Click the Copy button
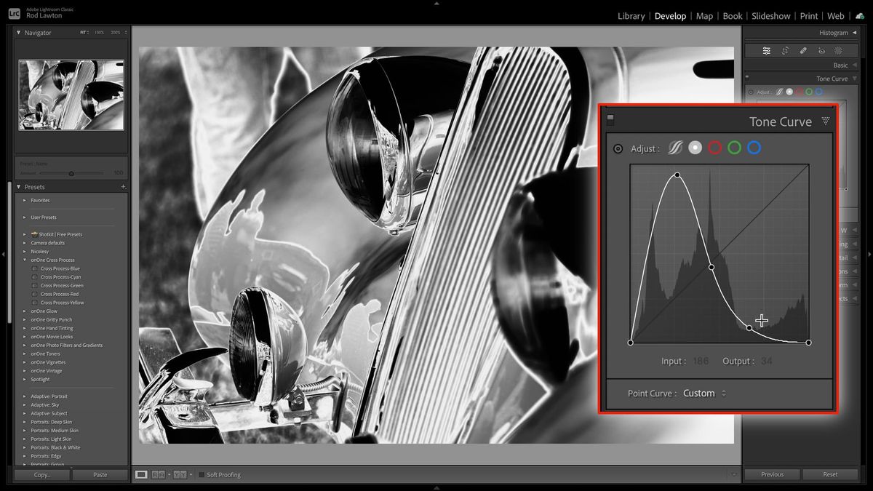The height and width of the screenshot is (491, 873). tap(41, 474)
